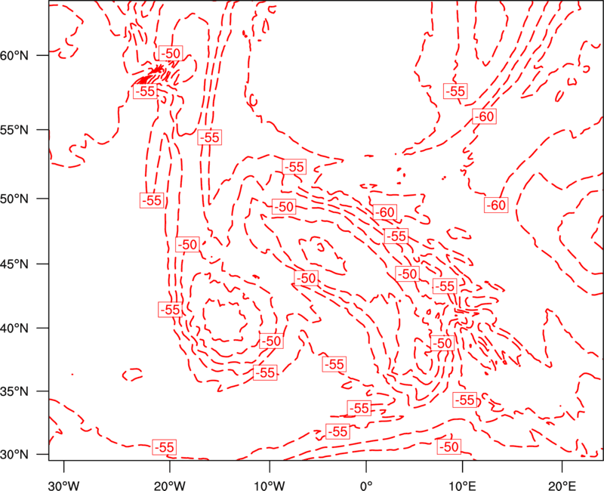This screenshot has height=491, width=604.
Task: Click the 55°N latitude axis label
Action: click(14, 130)
